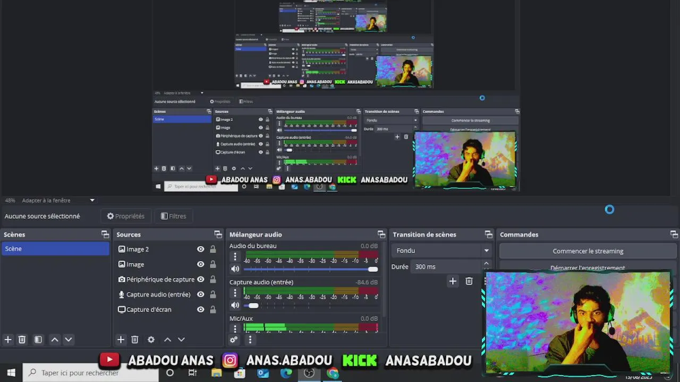Open Outlook from the taskbar
The width and height of the screenshot is (680, 382).
click(263, 373)
